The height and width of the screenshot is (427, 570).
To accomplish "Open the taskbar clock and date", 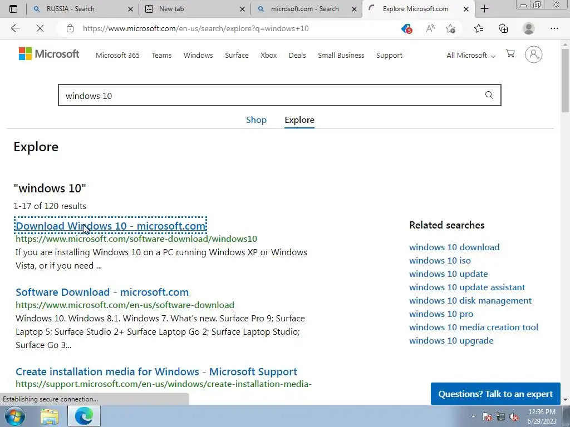I will (542, 416).
